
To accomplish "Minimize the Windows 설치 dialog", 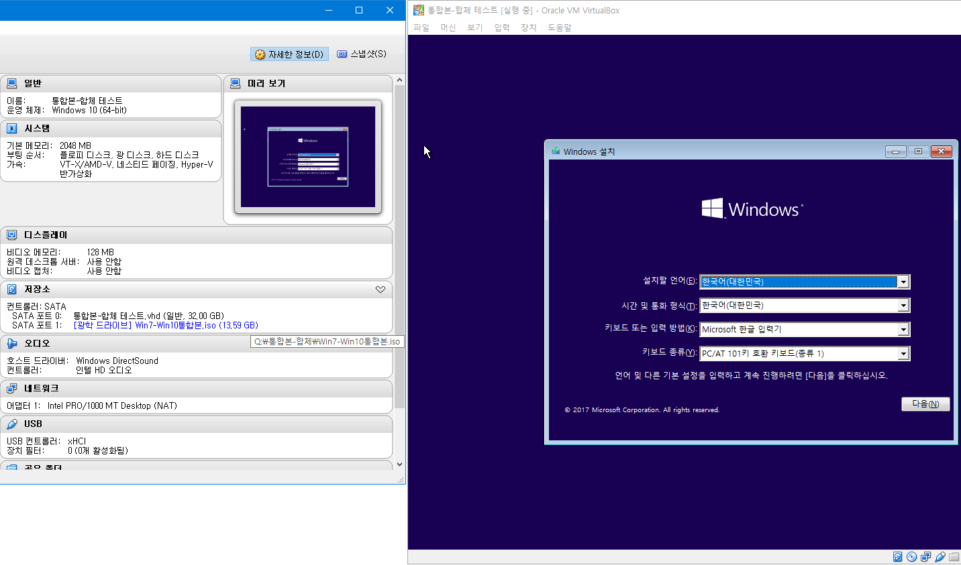I will click(x=896, y=151).
